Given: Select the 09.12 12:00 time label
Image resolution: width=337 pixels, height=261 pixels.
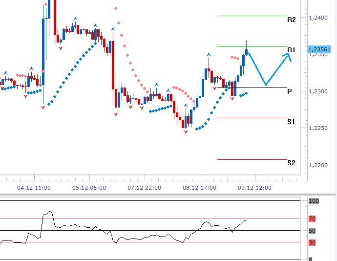Looking at the screenshot, I should click(x=254, y=187).
